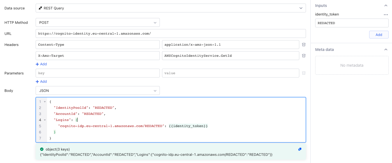Collapse the Meta data section
392x163 pixels.
(x=386, y=49)
